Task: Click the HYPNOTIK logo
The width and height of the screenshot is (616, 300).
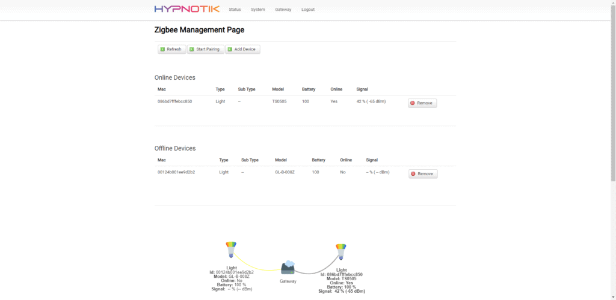Action: pyautogui.click(x=186, y=9)
